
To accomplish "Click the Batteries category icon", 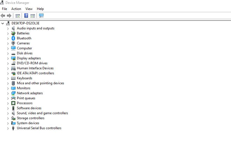I will pyautogui.click(x=13, y=33).
